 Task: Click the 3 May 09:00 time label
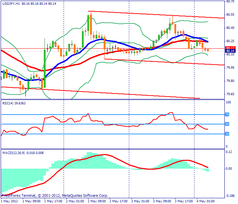pyautogui.click(x=162, y=201)
